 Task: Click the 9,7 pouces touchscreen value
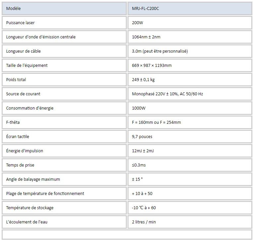142,136
